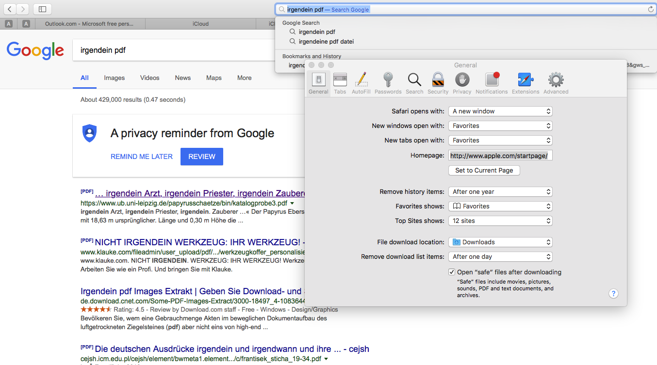Expand the "Remove history items" dropdown

pos(500,191)
